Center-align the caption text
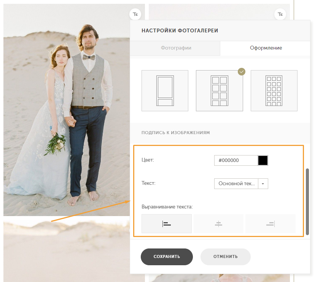This screenshot has height=282, width=323. pos(218,224)
